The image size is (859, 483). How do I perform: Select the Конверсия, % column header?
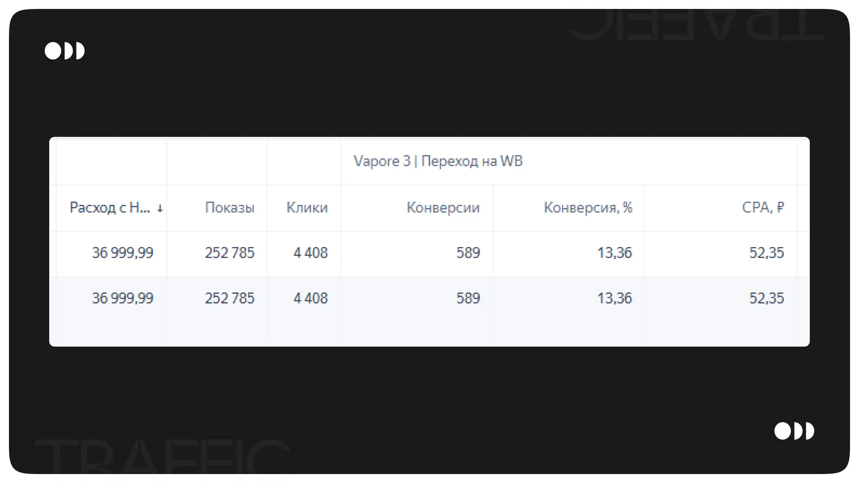click(588, 208)
